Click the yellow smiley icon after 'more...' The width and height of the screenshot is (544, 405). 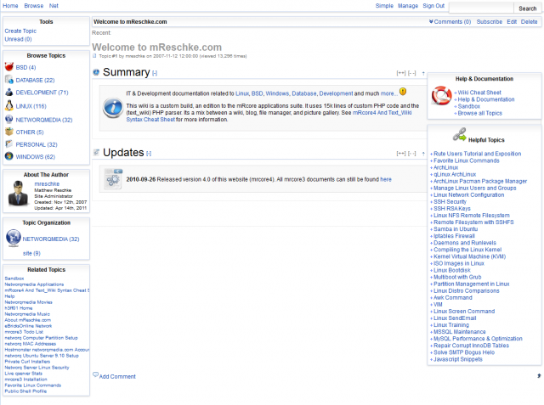pos(402,92)
